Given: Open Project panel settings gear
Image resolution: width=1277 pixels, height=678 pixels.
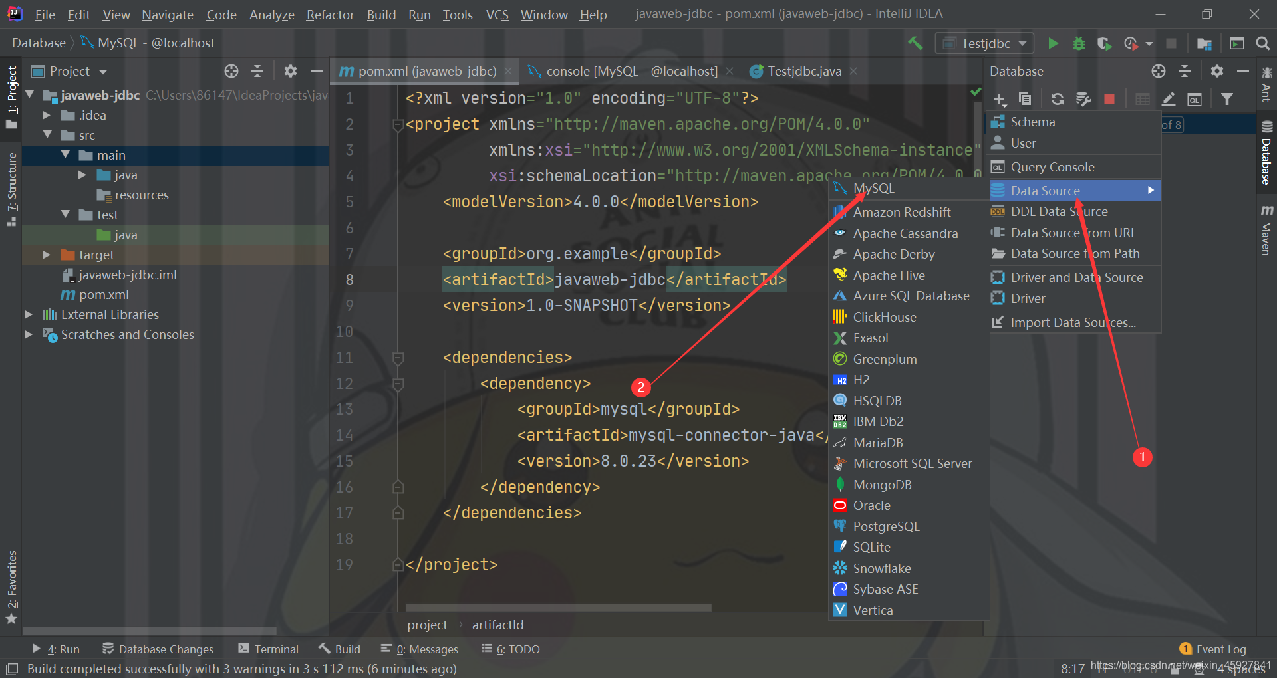Looking at the screenshot, I should [291, 71].
